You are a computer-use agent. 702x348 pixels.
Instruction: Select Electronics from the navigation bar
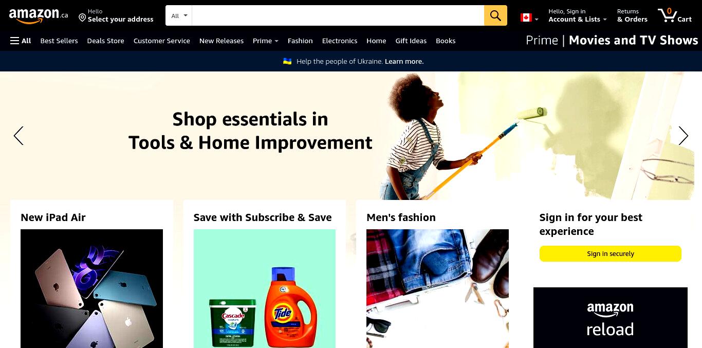(x=340, y=41)
